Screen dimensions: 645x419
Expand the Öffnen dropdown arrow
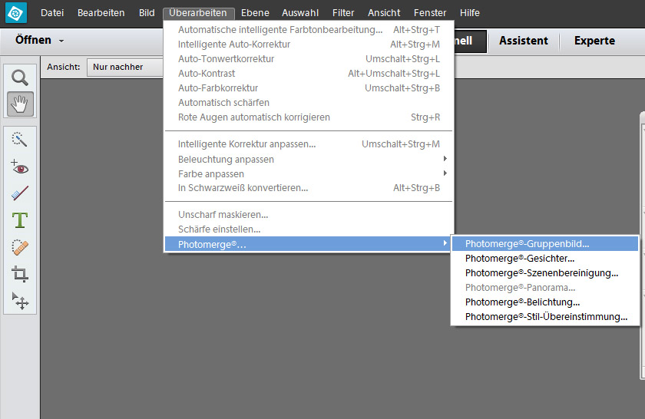(61, 41)
